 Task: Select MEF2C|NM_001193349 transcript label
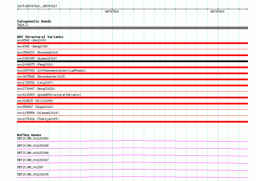(x=33, y=146)
